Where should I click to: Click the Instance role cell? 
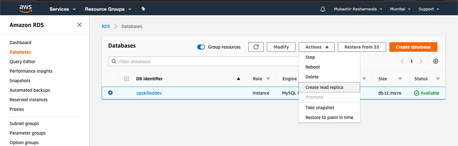pyautogui.click(x=261, y=93)
